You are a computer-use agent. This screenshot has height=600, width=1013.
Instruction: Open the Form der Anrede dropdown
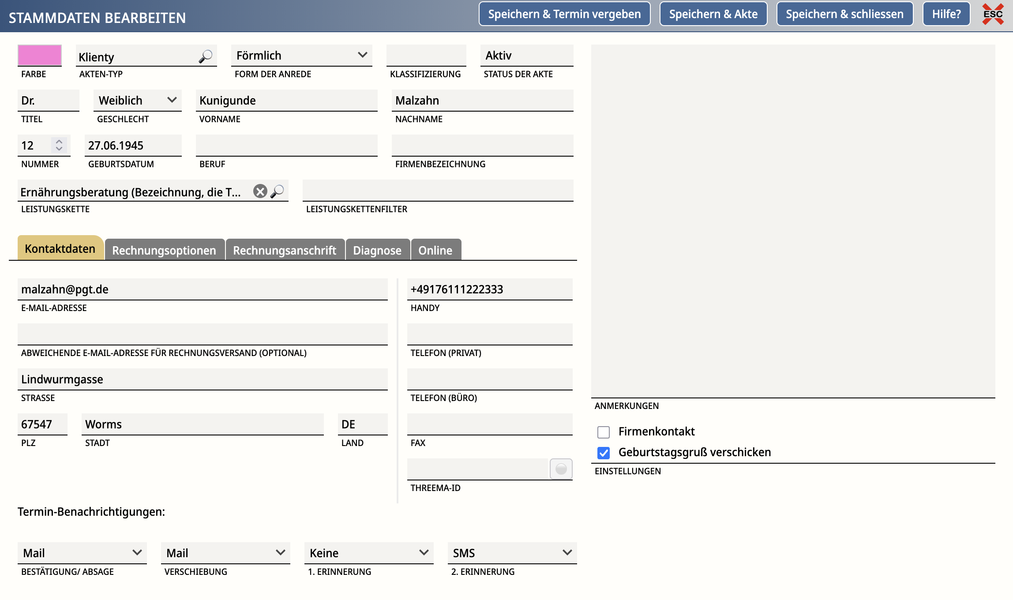tap(301, 56)
